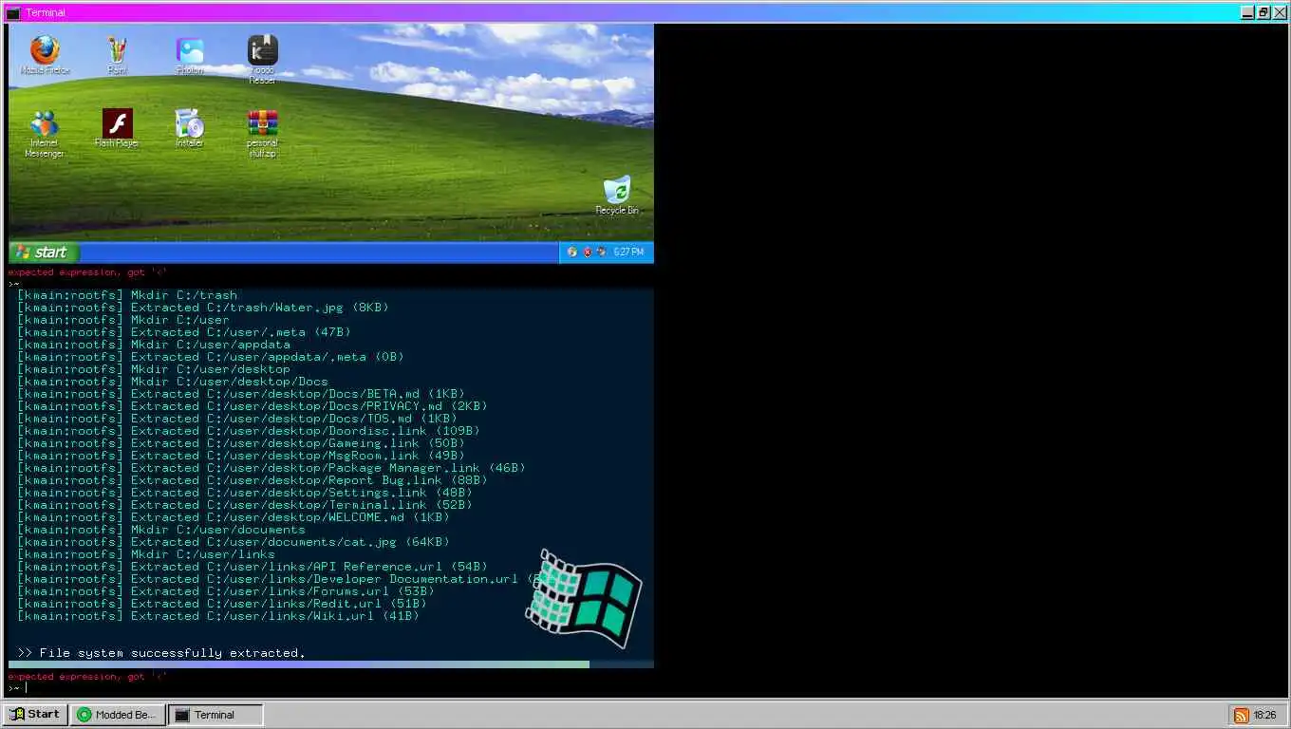Click the Wiki.url (41B) line
Viewport: 1291px width, 729px height.
pyautogui.click(x=218, y=616)
